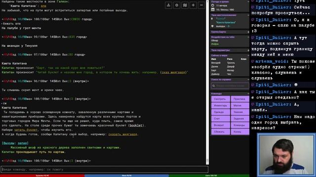The height and width of the screenshot is (177, 316).
Task: Select player 'Барт' in the who list
Action: [214, 70]
